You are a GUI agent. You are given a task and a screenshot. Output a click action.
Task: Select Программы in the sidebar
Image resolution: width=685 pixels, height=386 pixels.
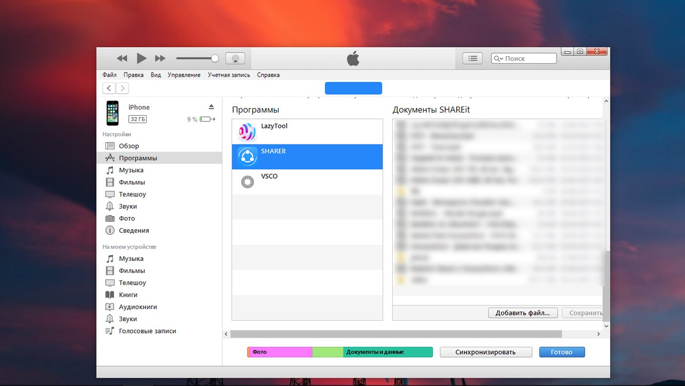click(159, 158)
